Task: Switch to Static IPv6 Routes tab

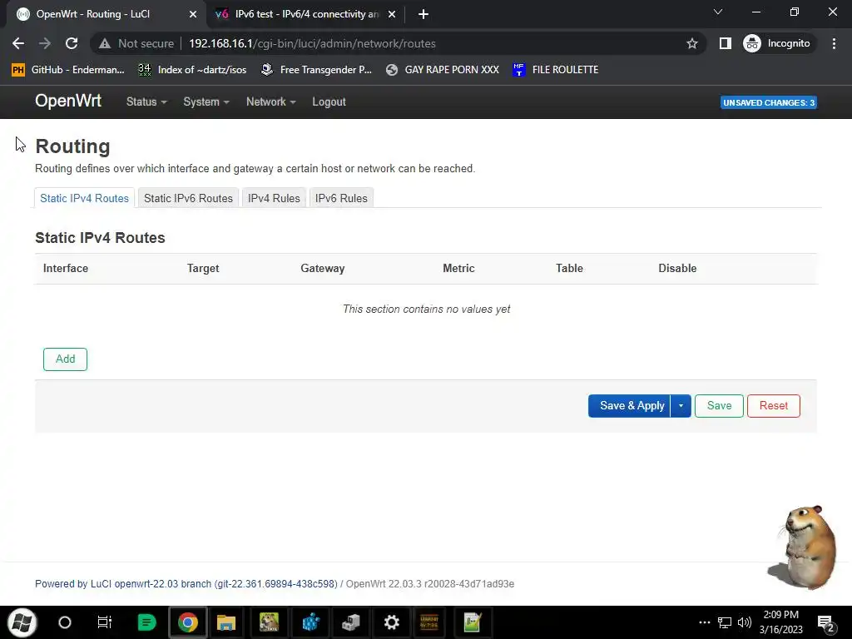Action: [188, 198]
